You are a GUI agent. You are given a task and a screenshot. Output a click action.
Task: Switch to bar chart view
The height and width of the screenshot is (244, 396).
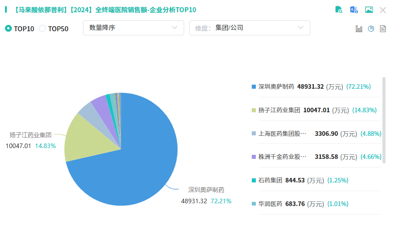coord(359,29)
